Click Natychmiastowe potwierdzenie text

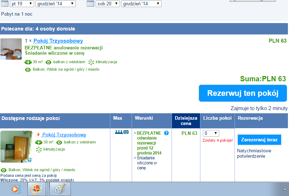coord(254,153)
